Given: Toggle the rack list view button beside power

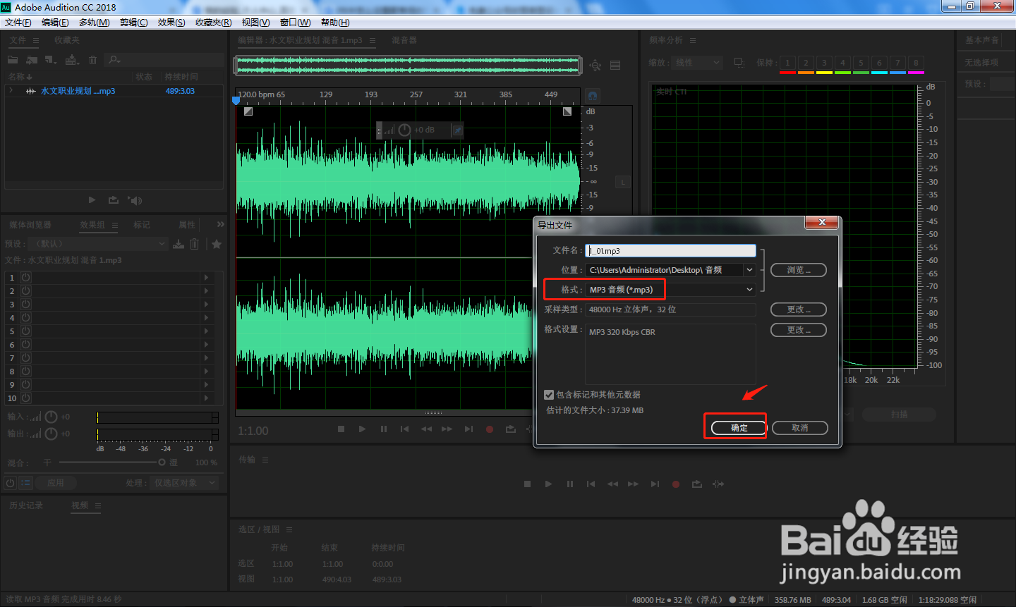Looking at the screenshot, I should pos(26,483).
